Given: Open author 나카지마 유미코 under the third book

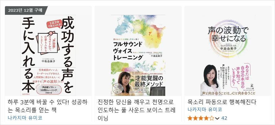Looking at the screenshot, I should pyautogui.click(x=205, y=110).
